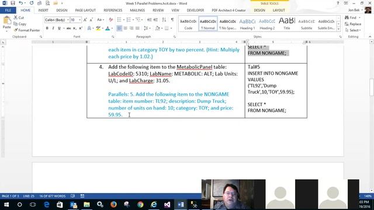Screen dimensions: 374x210
Task: Open Line and Paragraph Spacing dropdown
Action: point(147,29)
